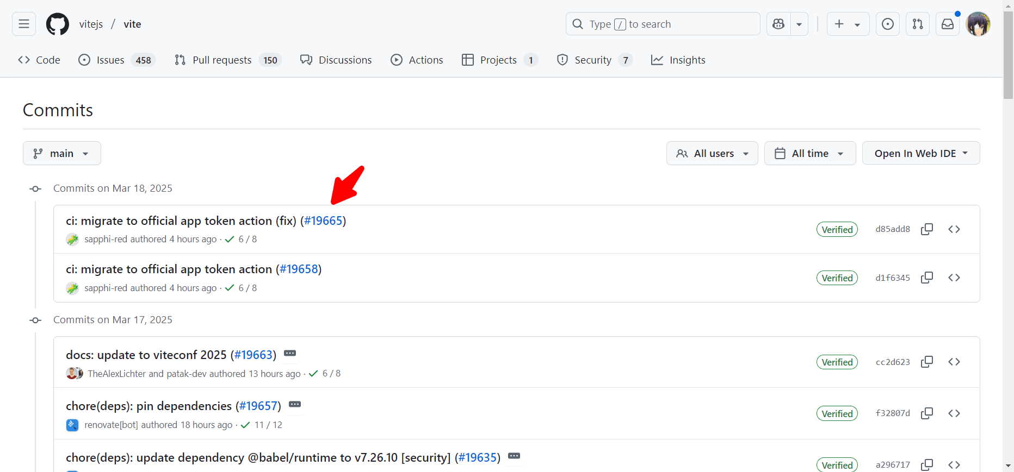Screen dimensions: 1014x472
Task: Open Verified badge for f32807d
Action: (x=837, y=413)
